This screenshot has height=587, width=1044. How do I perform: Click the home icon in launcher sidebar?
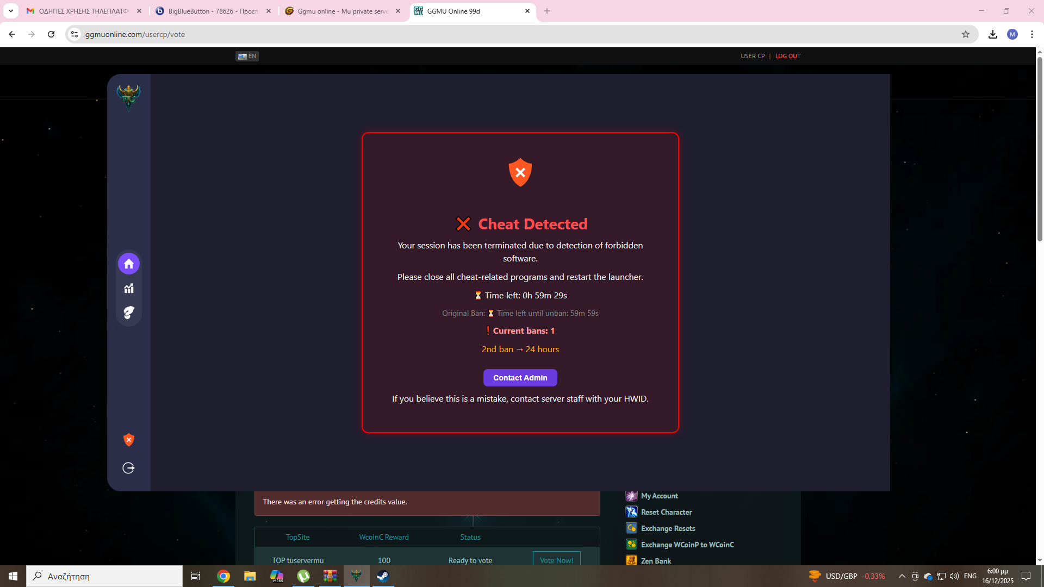tap(129, 264)
